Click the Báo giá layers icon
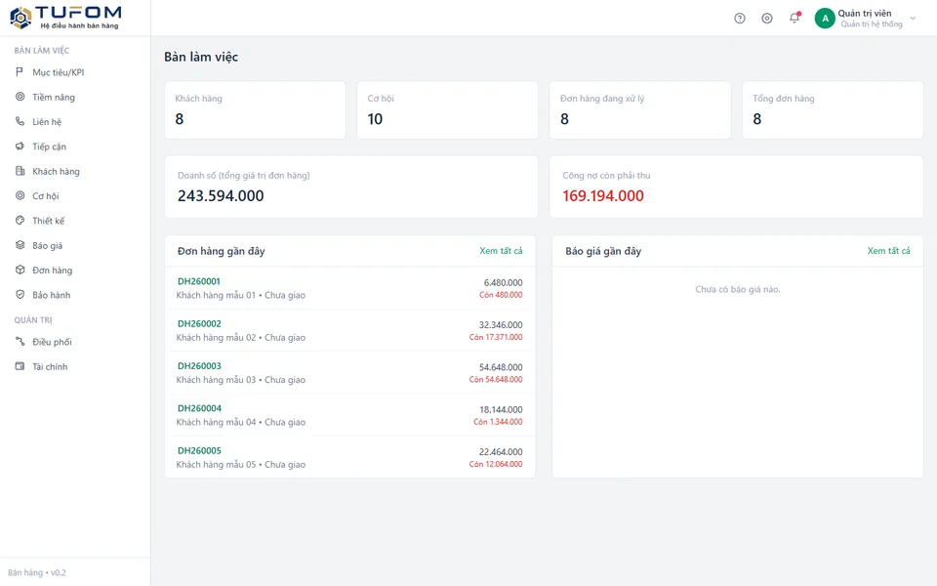 pos(20,245)
